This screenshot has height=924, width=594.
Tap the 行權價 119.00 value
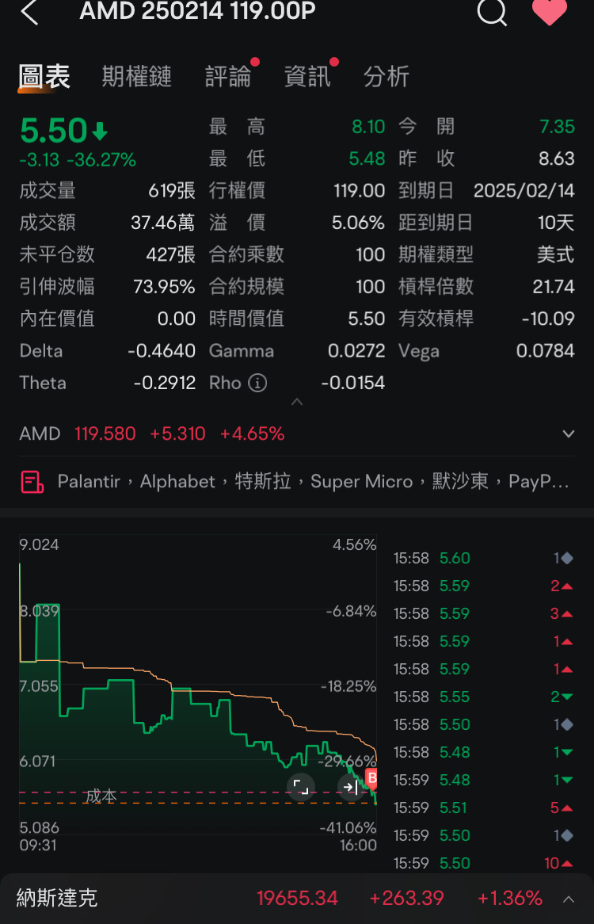pos(359,191)
